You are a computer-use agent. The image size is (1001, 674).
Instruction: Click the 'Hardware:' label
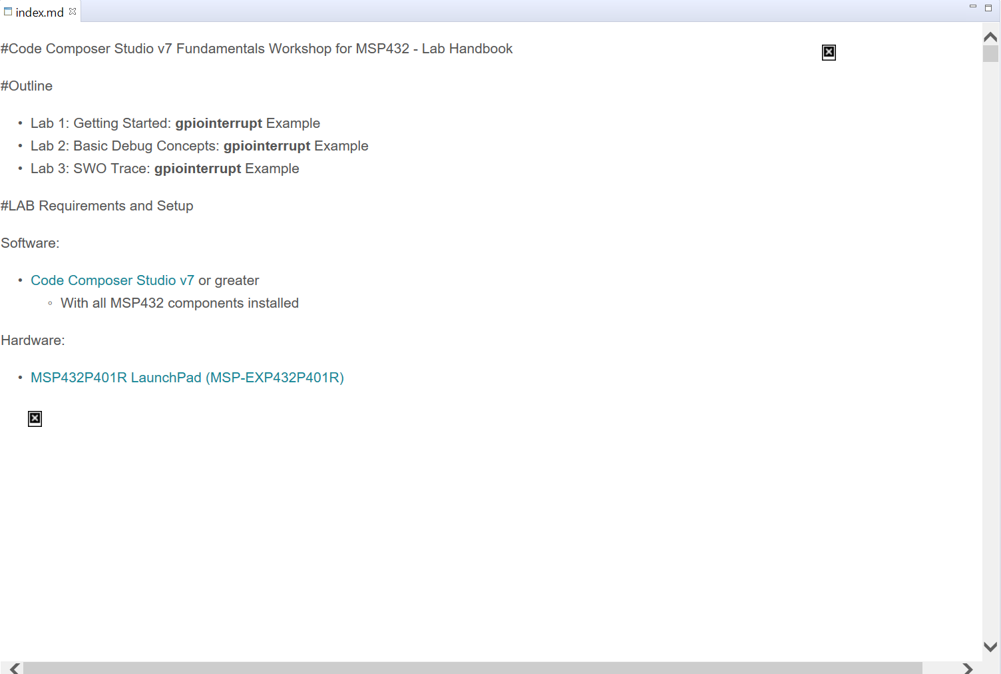tap(33, 340)
